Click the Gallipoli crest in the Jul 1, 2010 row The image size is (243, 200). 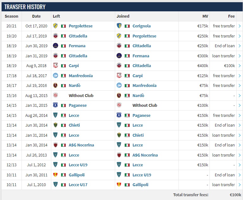click(x=119, y=185)
